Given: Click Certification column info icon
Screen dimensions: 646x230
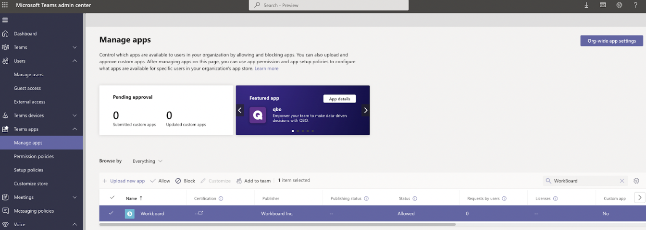Looking at the screenshot, I should 221,198.
